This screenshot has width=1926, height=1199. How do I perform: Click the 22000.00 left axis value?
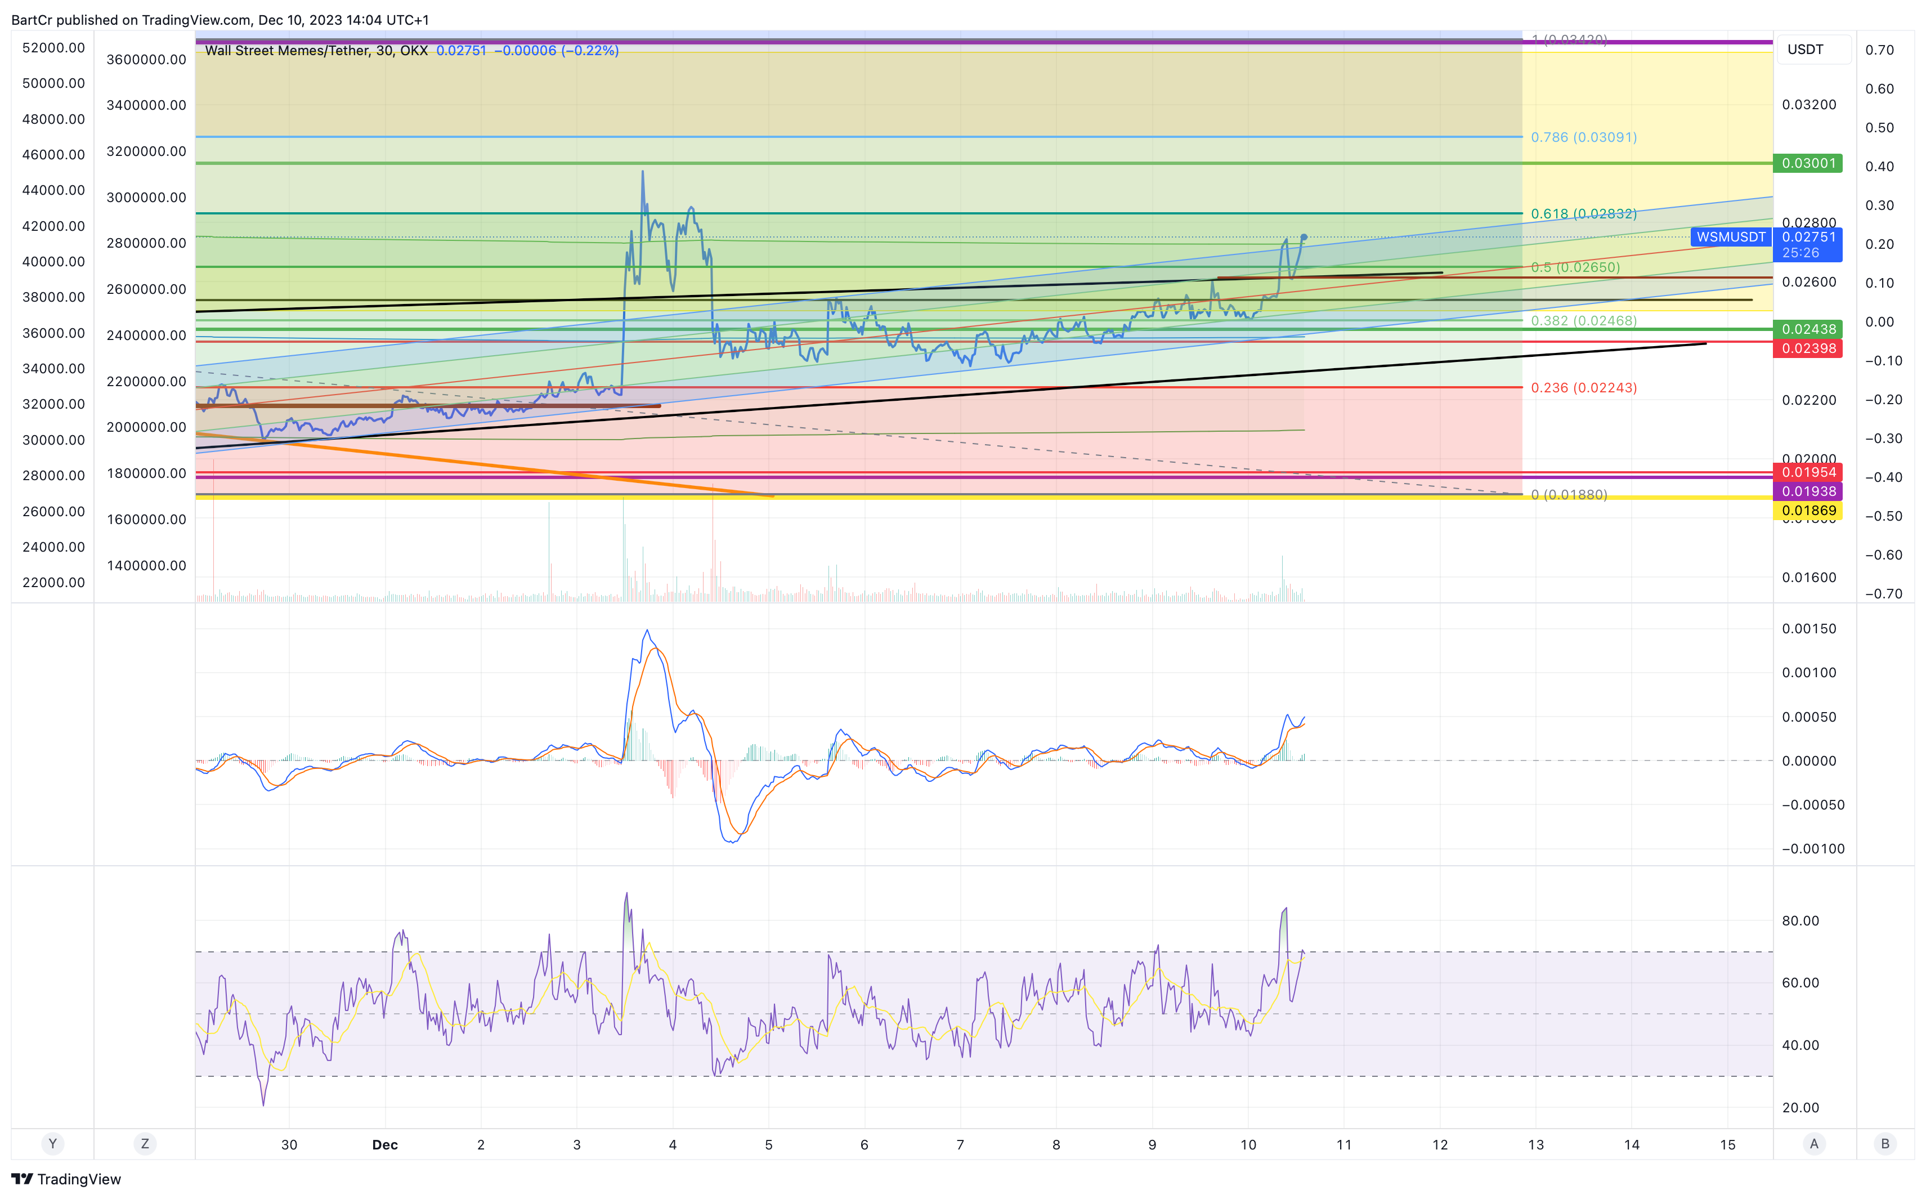(x=53, y=582)
